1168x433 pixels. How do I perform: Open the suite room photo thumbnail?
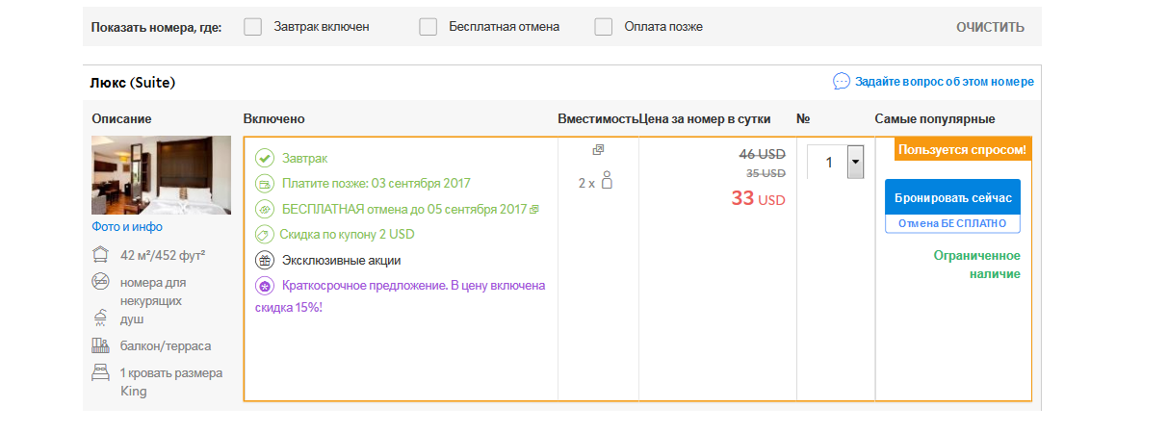click(161, 175)
